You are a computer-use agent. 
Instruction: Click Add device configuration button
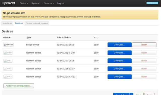(19, 86)
